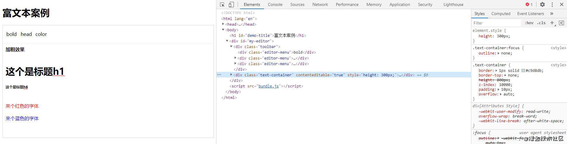The width and height of the screenshot is (567, 144).
Task: Expand the overflow shorthand arrow
Action: click(x=501, y=94)
